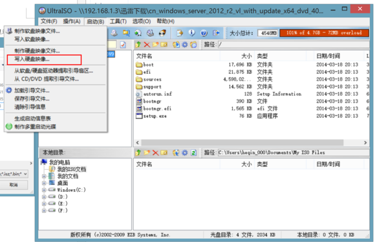Screen dimensions: 375x242
Task: Open the file type dropdown in background dialog
Action: [25, 174]
